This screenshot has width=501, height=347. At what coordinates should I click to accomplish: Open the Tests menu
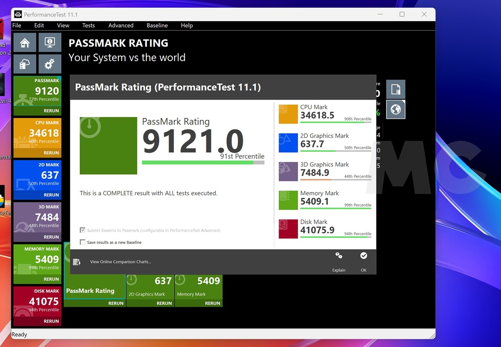click(x=88, y=25)
